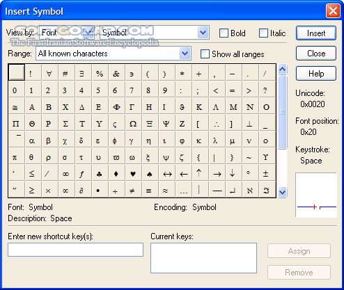Image resolution: width=344 pixels, height=290 pixels.
Task: Select the for-all symbol ∀ cell
Action: pyautogui.click(x=50, y=72)
